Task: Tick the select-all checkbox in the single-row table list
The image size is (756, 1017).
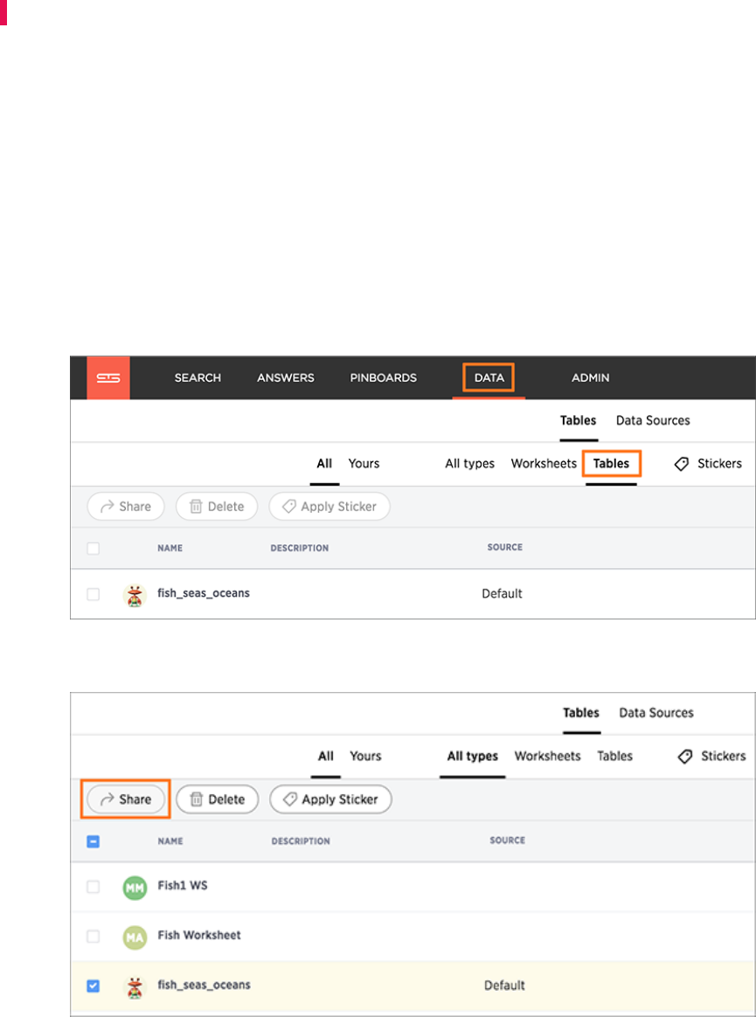Action: pos(94,548)
